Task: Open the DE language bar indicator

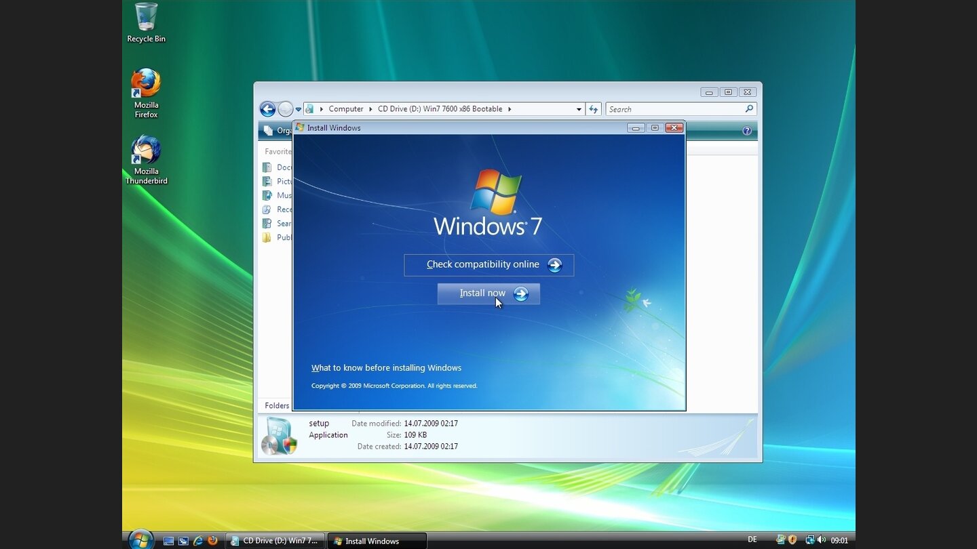Action: click(752, 540)
